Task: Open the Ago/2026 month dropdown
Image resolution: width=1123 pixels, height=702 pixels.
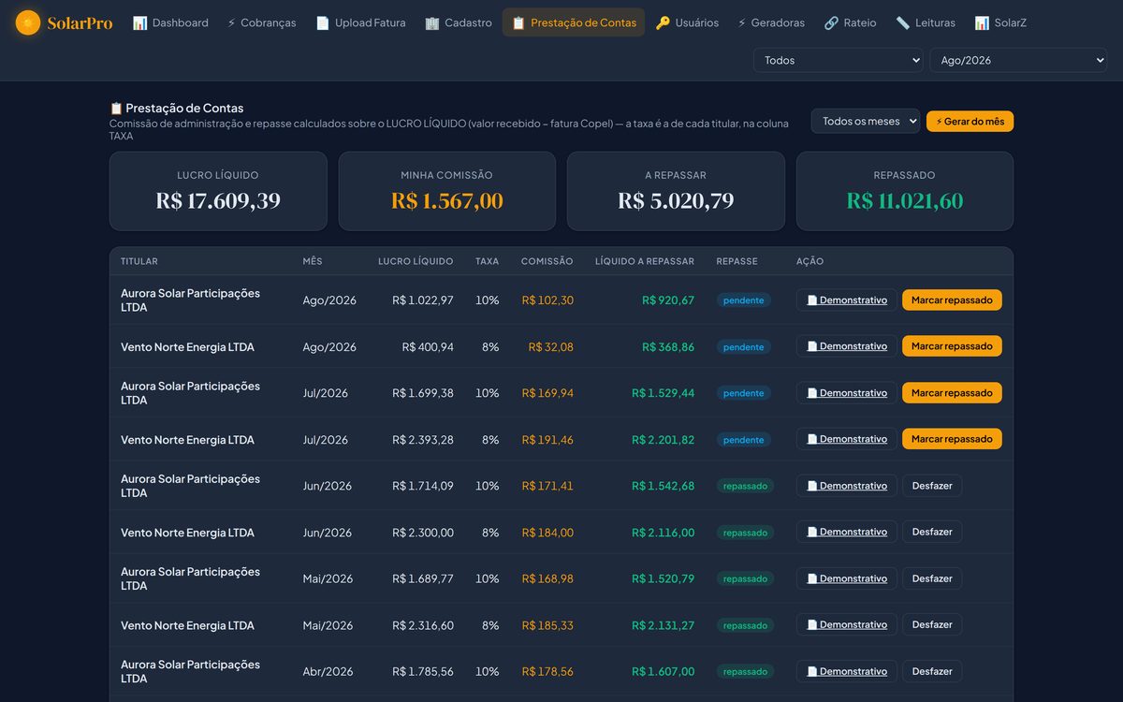Action: [1018, 60]
